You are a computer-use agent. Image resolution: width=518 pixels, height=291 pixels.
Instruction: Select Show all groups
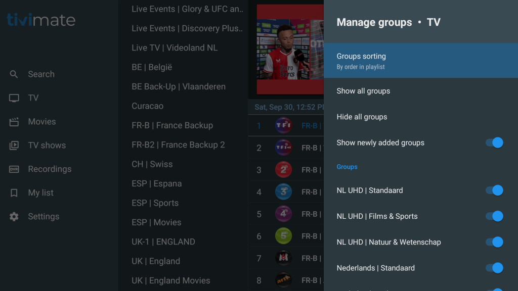(x=363, y=91)
